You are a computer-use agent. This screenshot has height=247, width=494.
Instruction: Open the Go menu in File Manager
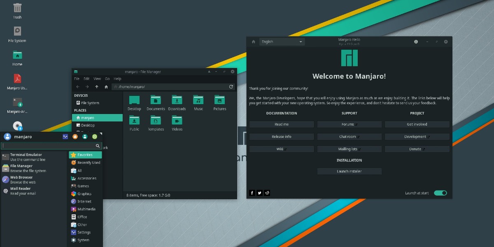click(107, 79)
